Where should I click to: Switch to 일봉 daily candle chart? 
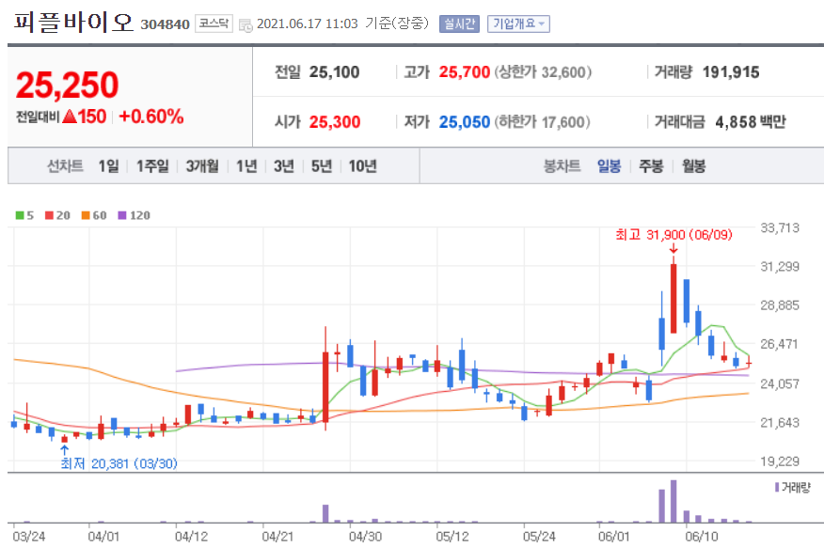click(610, 166)
